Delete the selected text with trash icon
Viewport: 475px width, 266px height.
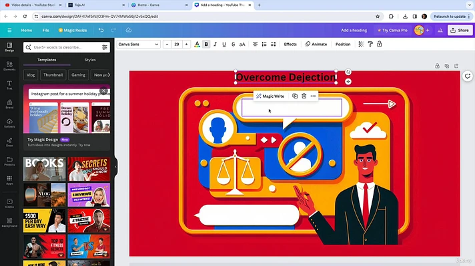[x=304, y=96]
